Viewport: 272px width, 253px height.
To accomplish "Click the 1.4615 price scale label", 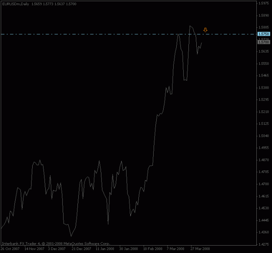I will (x=264, y=196).
